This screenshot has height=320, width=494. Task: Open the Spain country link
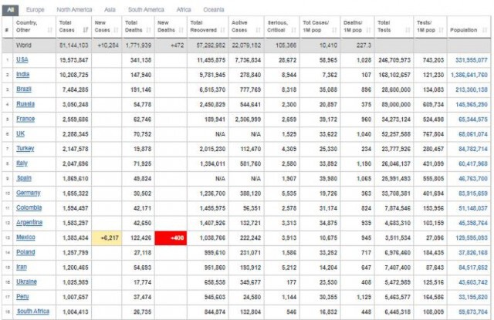(x=24, y=178)
